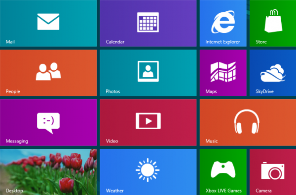Click the Messaging tile label
Viewport: 296px width, 195px height.
(17, 141)
